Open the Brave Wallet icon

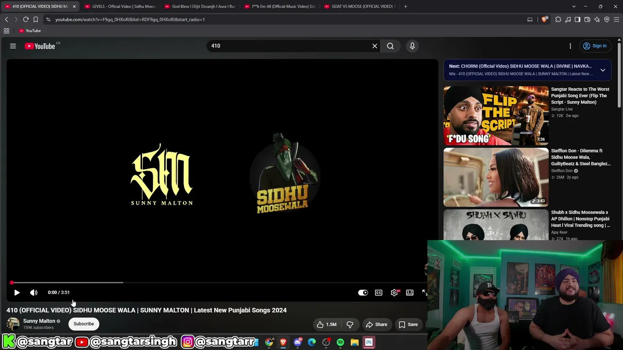(587, 19)
